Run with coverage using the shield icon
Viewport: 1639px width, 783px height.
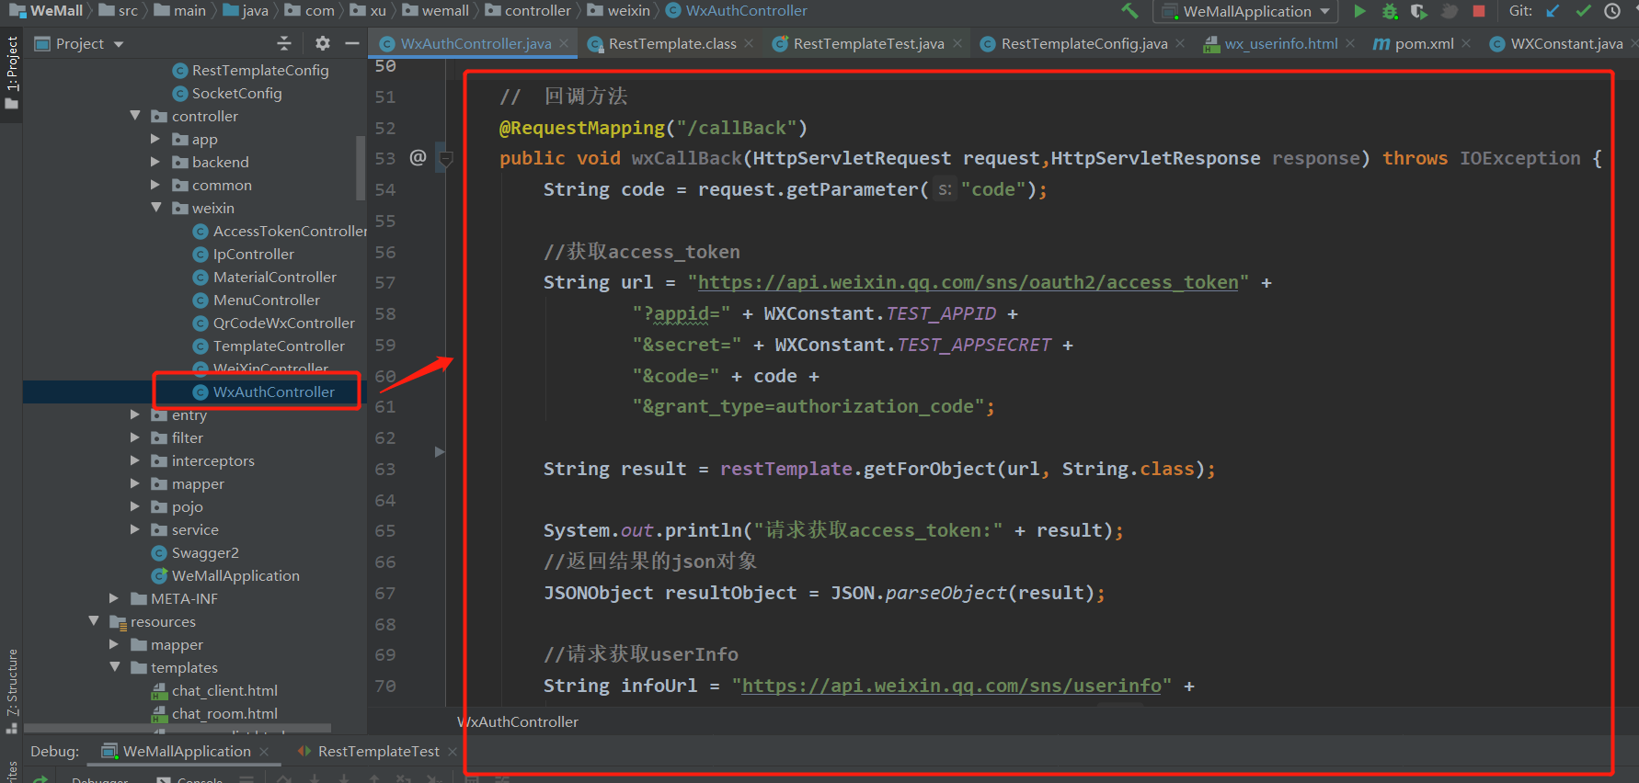point(1419,11)
